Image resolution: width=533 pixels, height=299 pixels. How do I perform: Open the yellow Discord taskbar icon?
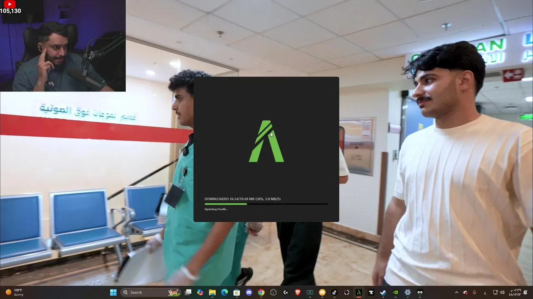click(x=322, y=292)
